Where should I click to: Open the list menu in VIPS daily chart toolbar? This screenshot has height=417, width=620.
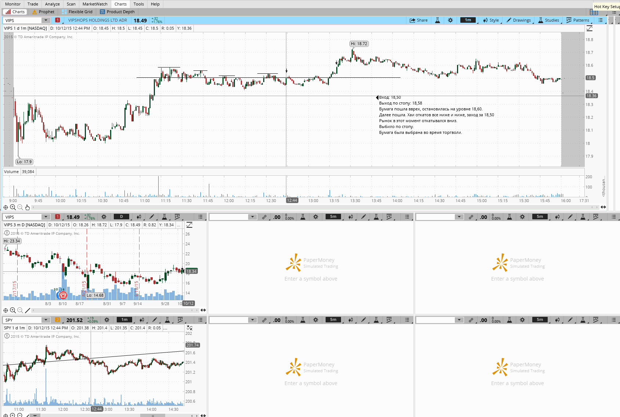click(200, 217)
